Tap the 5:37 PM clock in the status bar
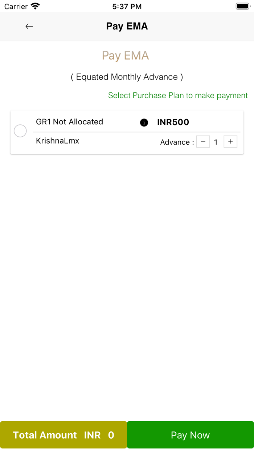Screen dimensions: 254x451 (127, 6)
